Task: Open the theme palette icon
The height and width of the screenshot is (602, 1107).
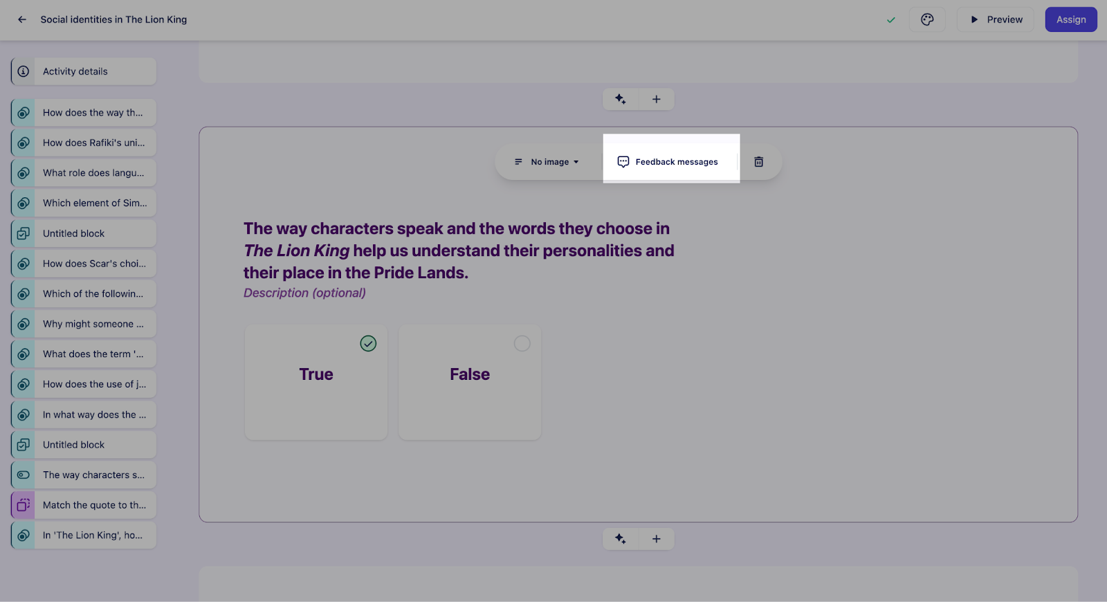Action: pos(927,19)
